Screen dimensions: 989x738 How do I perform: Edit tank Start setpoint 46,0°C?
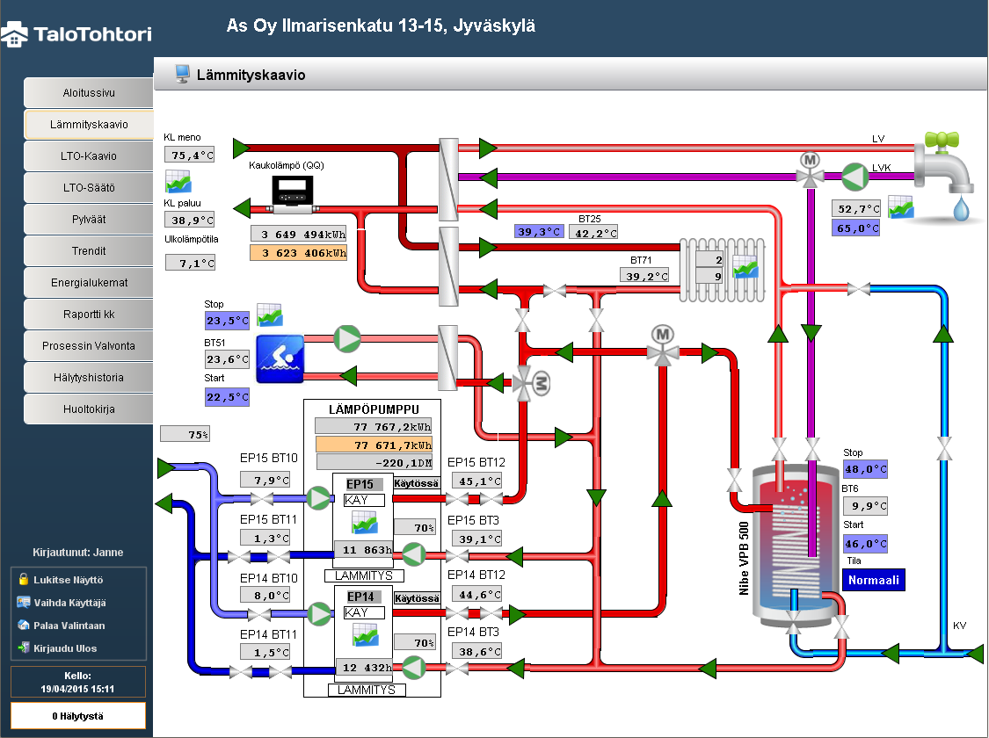coord(865,543)
